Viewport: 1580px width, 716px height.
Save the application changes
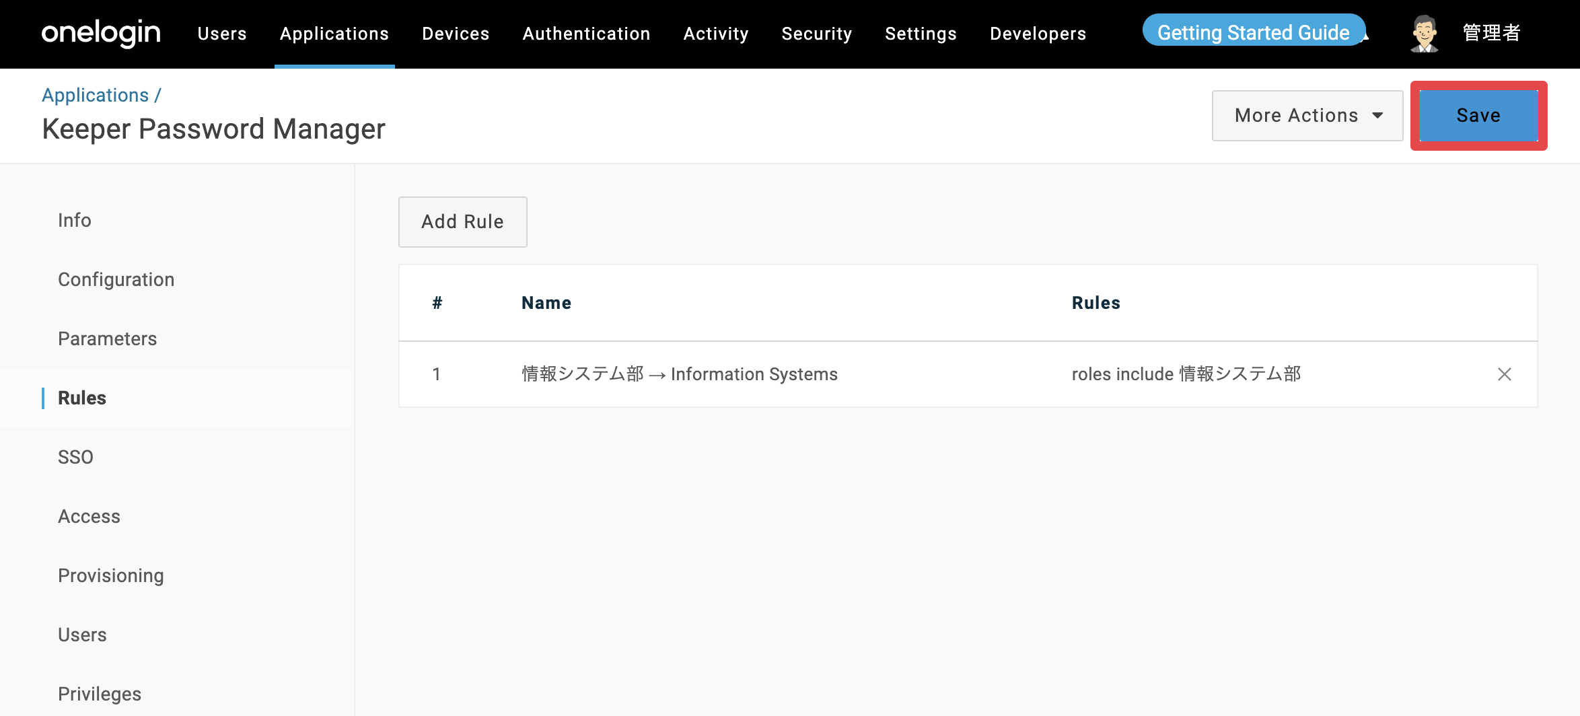click(1478, 116)
